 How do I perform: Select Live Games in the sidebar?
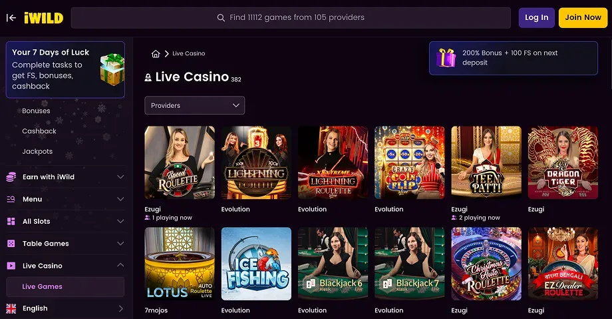pyautogui.click(x=43, y=287)
